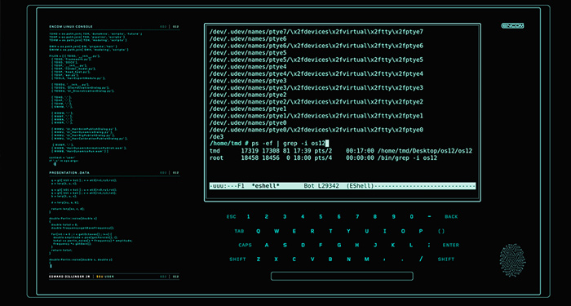The width and height of the screenshot is (571, 306).
Task: Tap the right SHIFT key
Action: tap(446, 259)
